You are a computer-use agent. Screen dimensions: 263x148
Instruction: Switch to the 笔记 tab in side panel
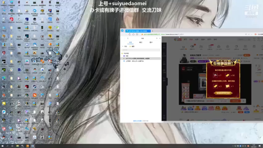141,42
